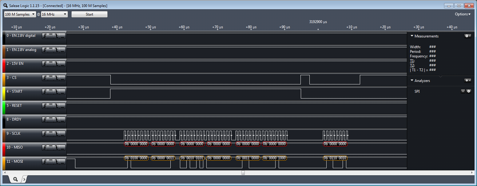The height and width of the screenshot is (186, 477).
Task: Toggle rising edge trigger on DRDY channel
Action: click(x=45, y=119)
